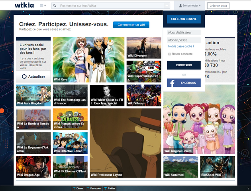Open Wiki FR Biomes O'Plenty tile

pos(70,167)
